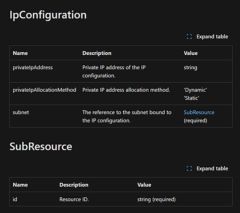The image size is (240, 213).
Task: Click the 'Static' allocation value
Action: click(191, 98)
